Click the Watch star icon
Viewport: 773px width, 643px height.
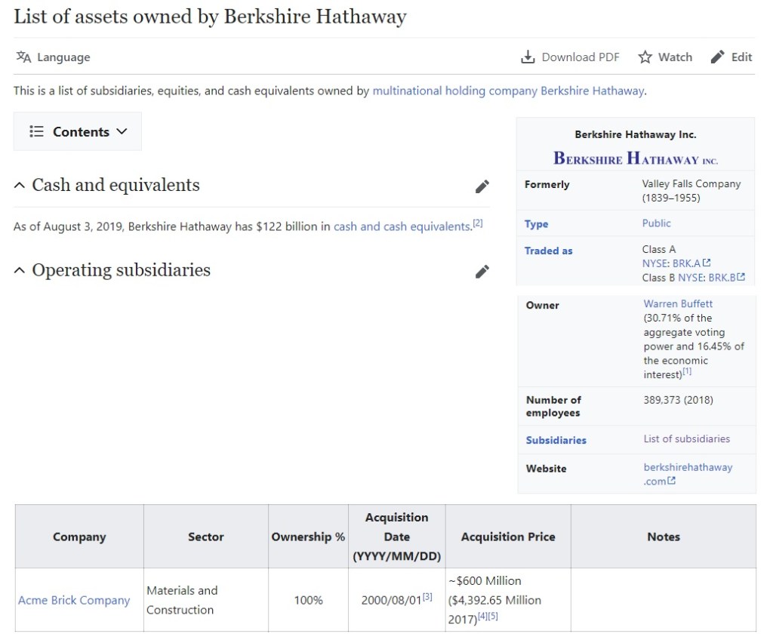tap(645, 57)
